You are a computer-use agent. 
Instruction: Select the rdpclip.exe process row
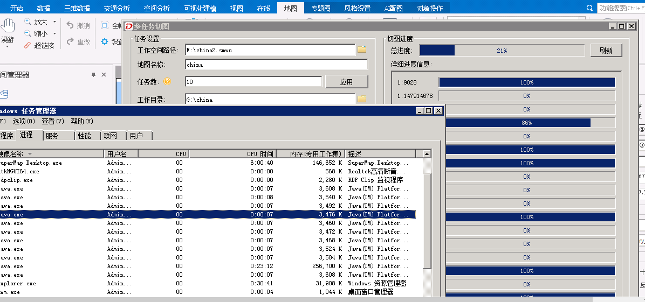pyautogui.click(x=207, y=180)
